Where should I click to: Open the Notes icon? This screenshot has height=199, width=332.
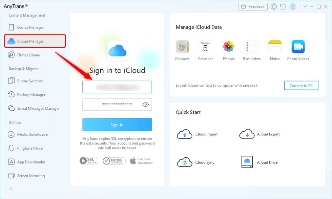pyautogui.click(x=274, y=47)
